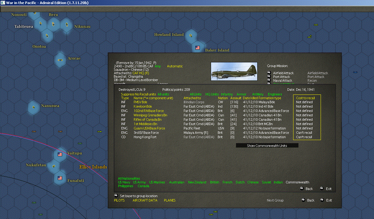Filter by US Marines nationality
This screenshot has width=374, height=219.
(x=157, y=182)
